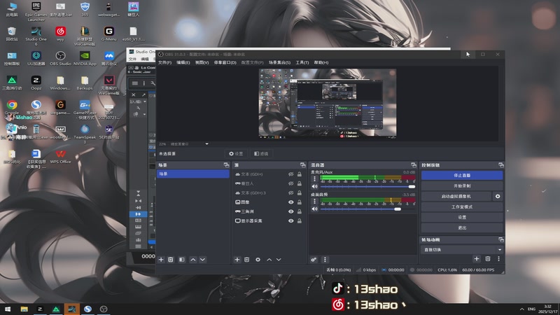Hide the 三角洲 source
The width and height of the screenshot is (560, 315).
coord(291,211)
